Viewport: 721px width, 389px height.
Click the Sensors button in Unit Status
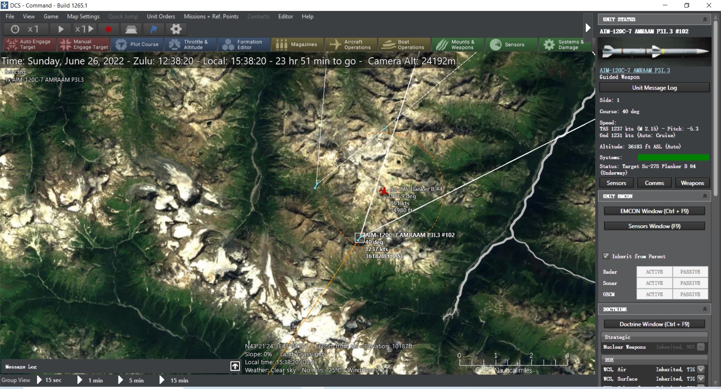(617, 183)
